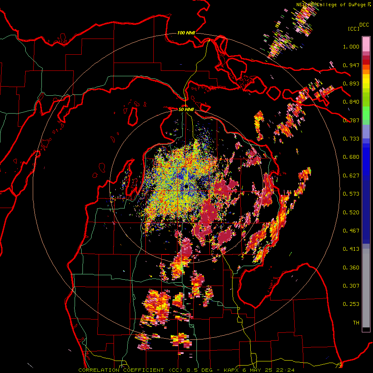The image size is (373, 373).
Task: Click the 1.000 scale value
Action: (x=351, y=46)
